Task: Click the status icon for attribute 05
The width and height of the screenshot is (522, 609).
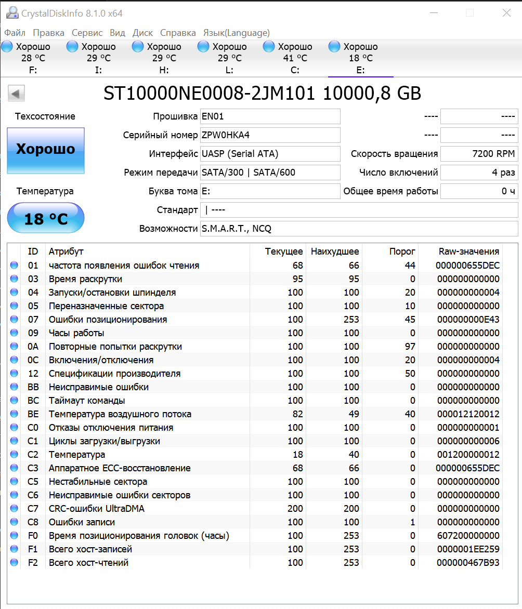Action: (14, 306)
